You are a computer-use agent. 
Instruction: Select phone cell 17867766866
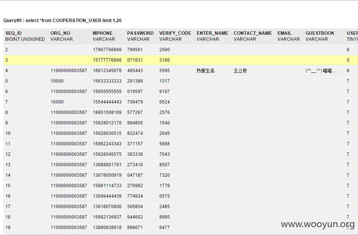(107, 49)
